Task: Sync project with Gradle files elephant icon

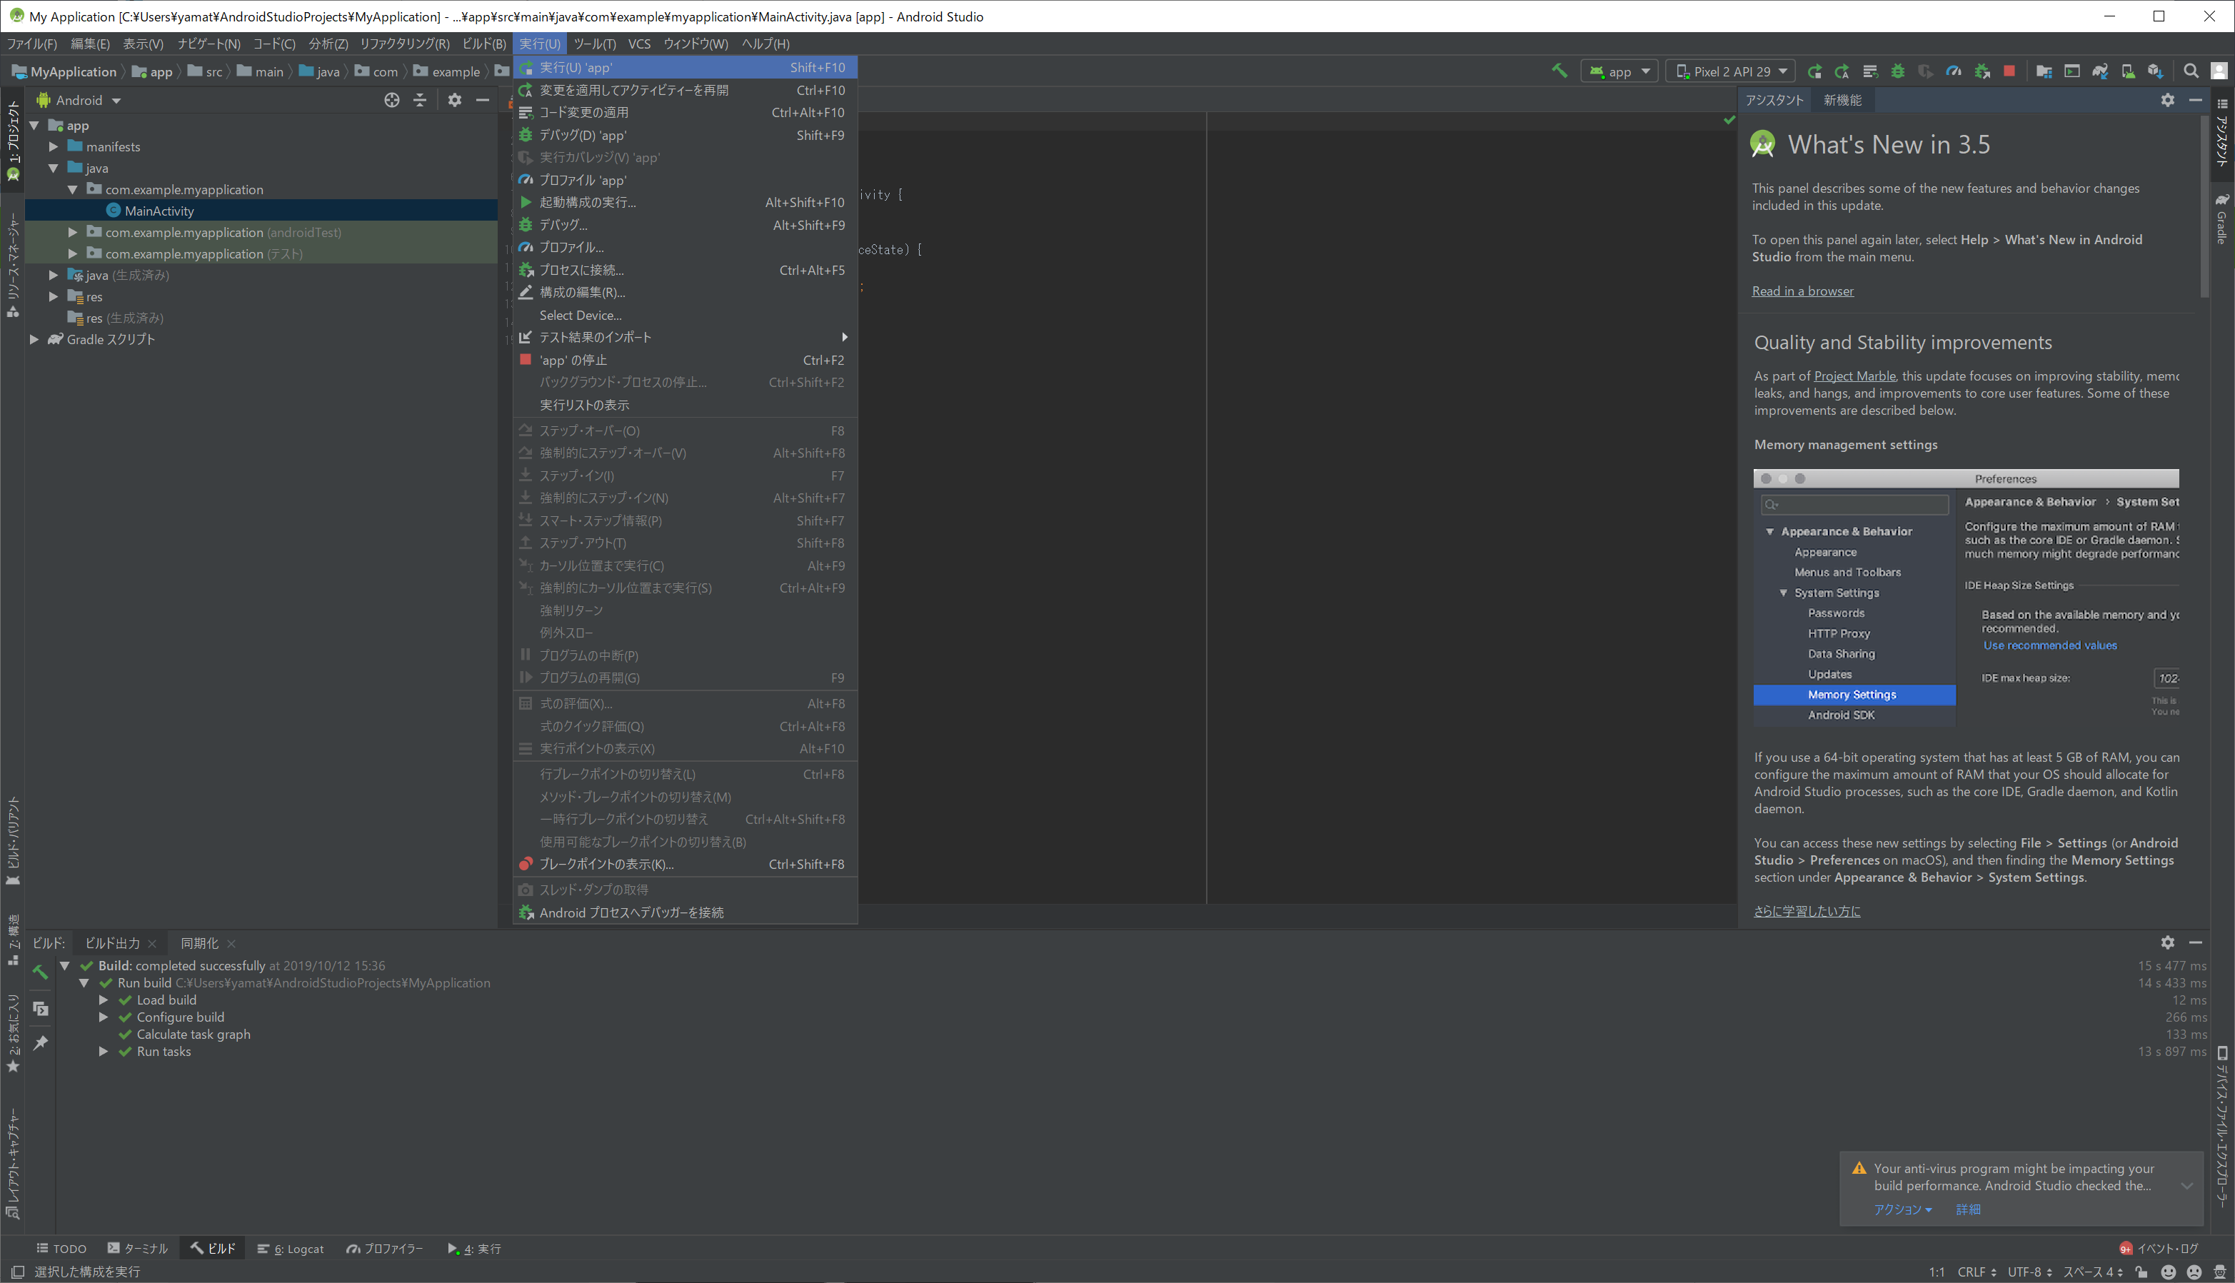Action: coord(2100,71)
